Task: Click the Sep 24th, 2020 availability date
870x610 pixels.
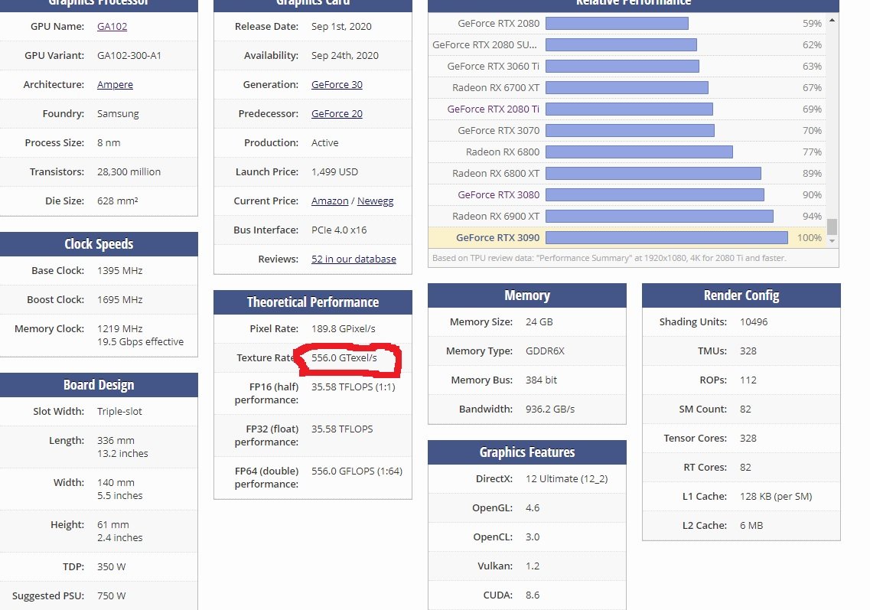Action: [x=344, y=56]
